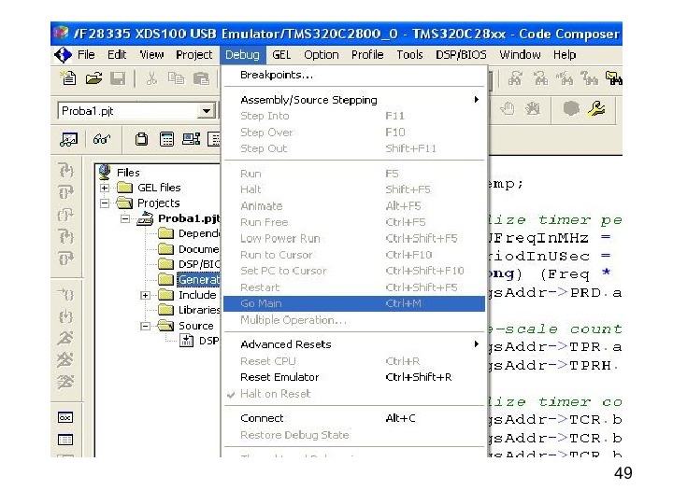Click the Cut scissors icon

point(151,78)
